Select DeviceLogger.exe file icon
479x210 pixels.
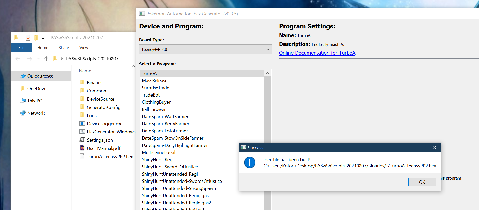[82, 123]
